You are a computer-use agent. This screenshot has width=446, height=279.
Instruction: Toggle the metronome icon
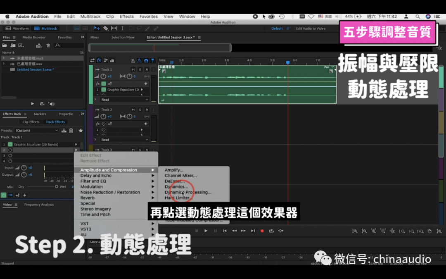click(x=133, y=60)
